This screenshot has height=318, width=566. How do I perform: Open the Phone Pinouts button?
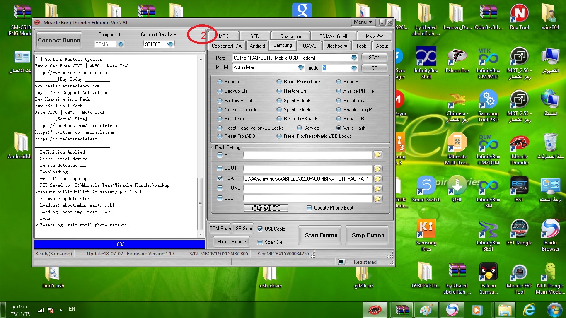click(x=232, y=242)
